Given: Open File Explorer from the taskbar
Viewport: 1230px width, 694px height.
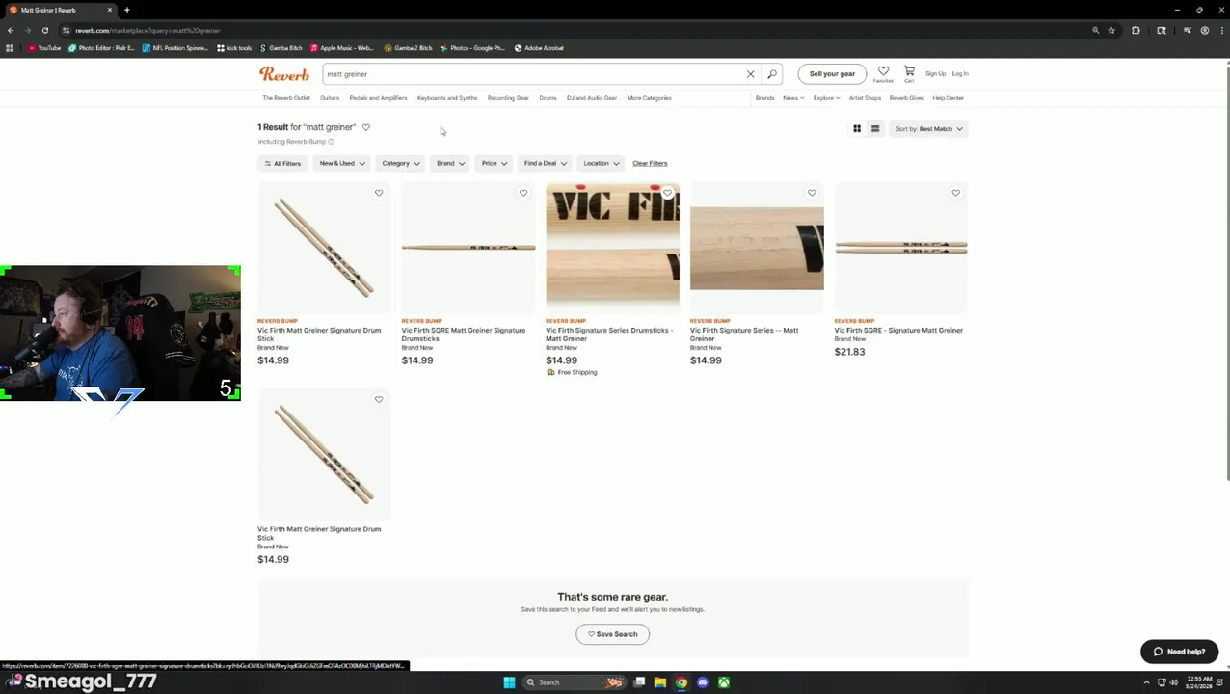Looking at the screenshot, I should tap(660, 682).
